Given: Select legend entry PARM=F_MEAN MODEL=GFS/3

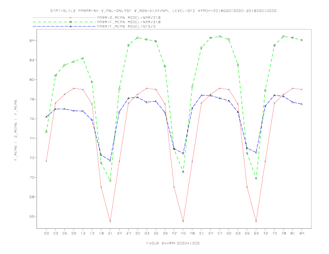Looking at the screenshot, I should [x=126, y=27].
